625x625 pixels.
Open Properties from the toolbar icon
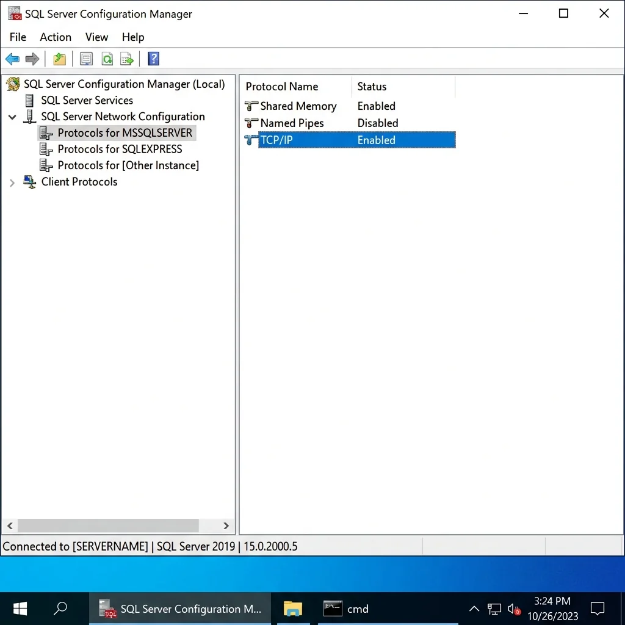pyautogui.click(x=86, y=59)
